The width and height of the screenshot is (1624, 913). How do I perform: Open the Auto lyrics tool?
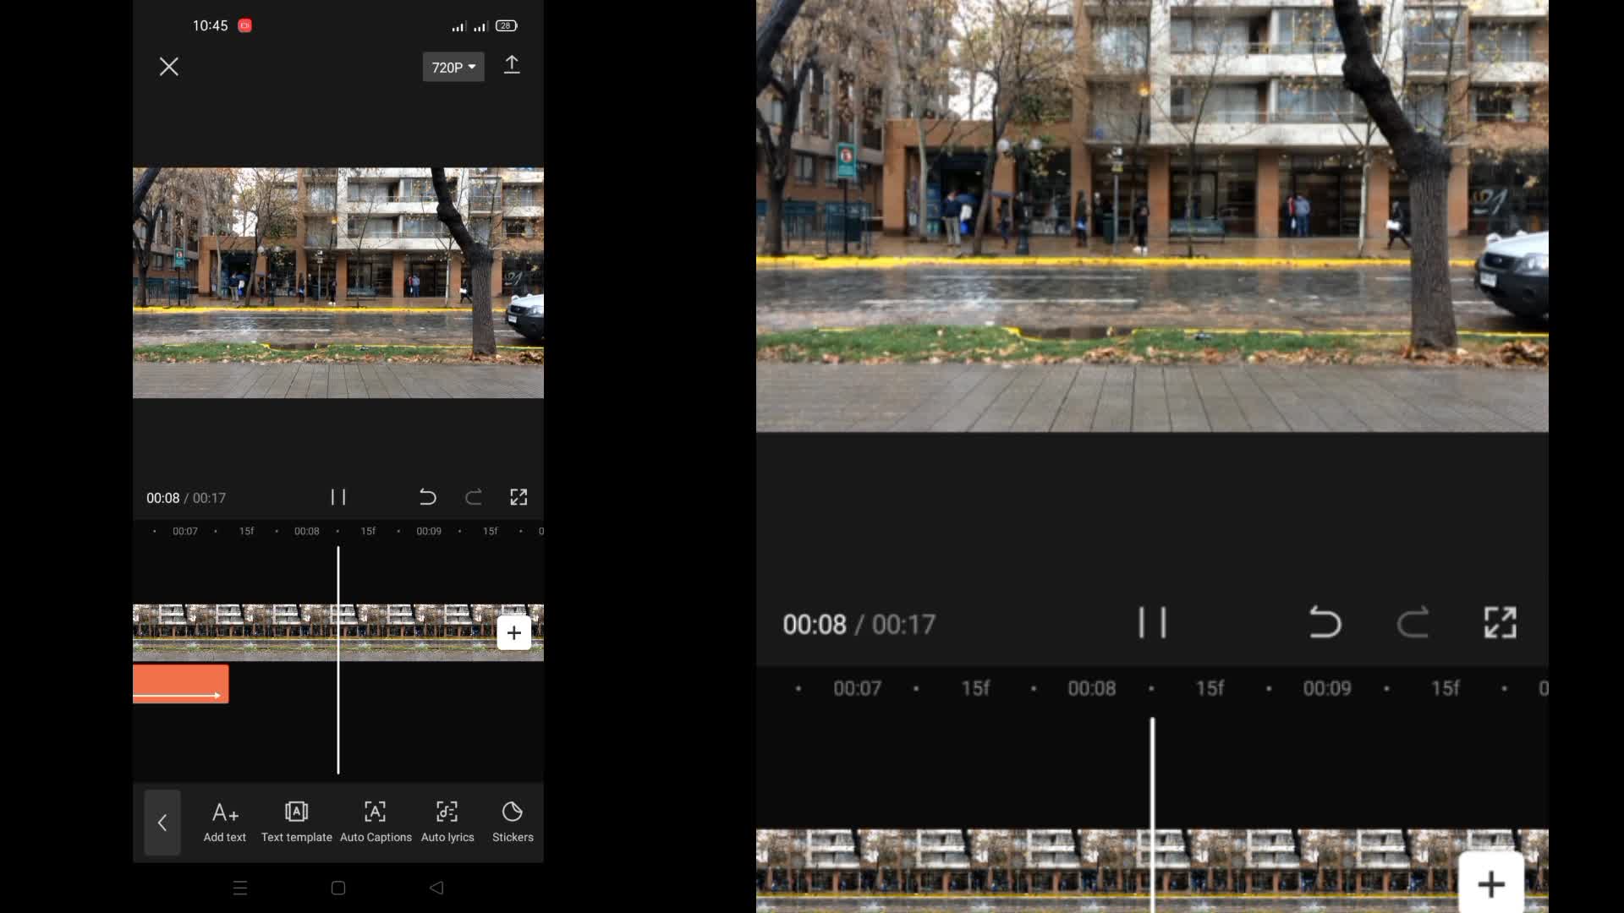[447, 822]
